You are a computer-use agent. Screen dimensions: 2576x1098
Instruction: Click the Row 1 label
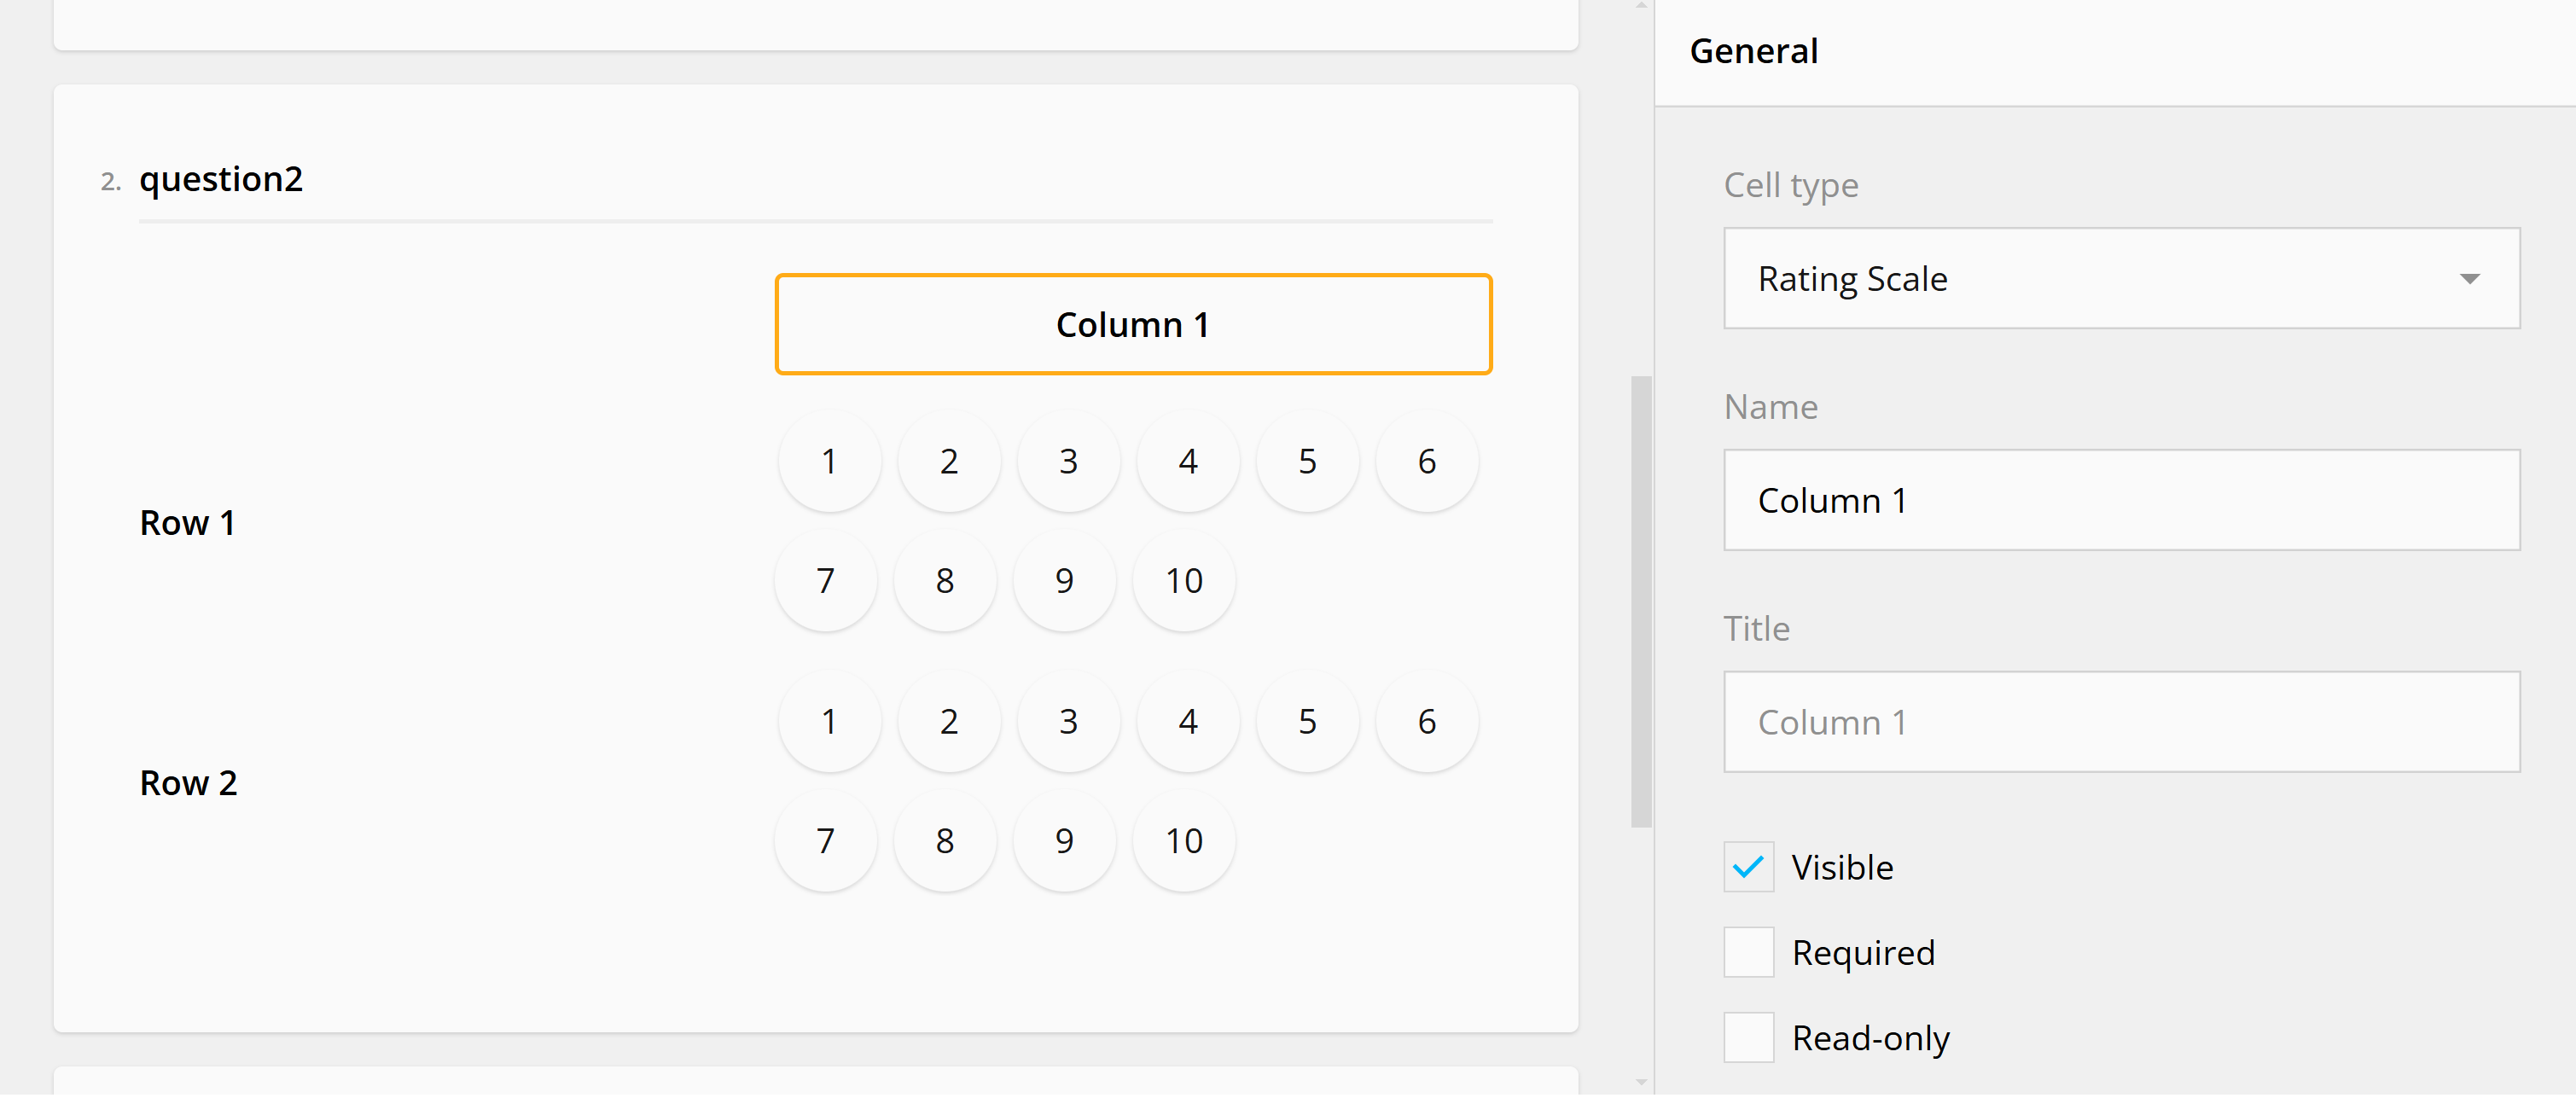pyautogui.click(x=188, y=523)
